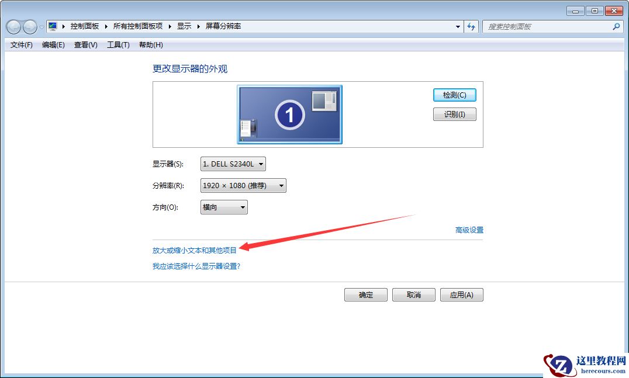Click the 放大或缩小文本和其他项目 link
This screenshot has height=378, width=629.
193,249
